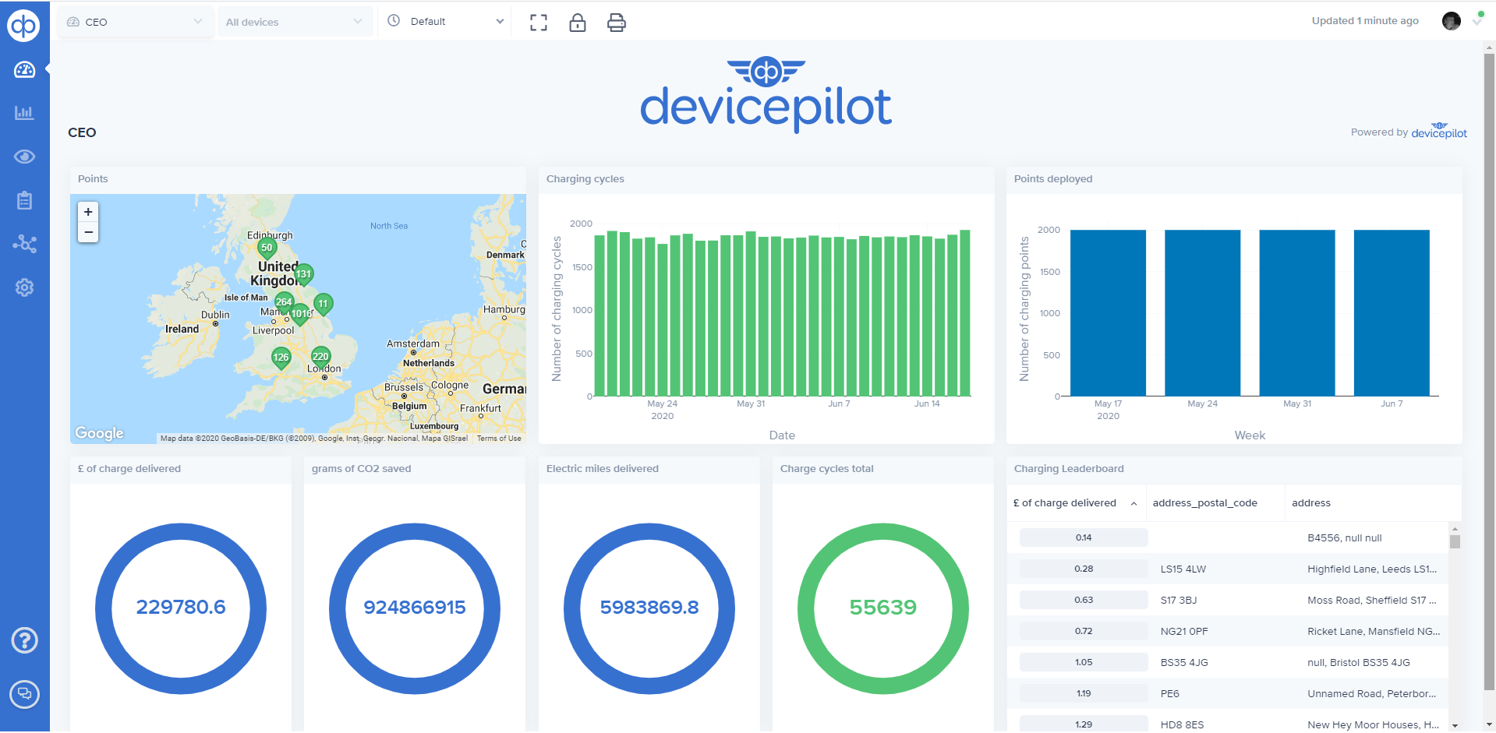Open the eye view icon in the sidebar
The height and width of the screenshot is (733, 1496).
click(24, 157)
